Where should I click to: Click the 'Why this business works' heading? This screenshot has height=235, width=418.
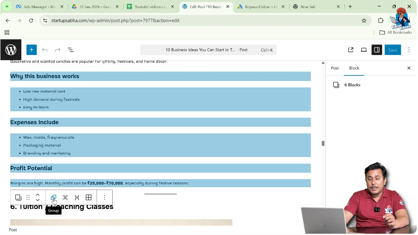tap(161, 76)
